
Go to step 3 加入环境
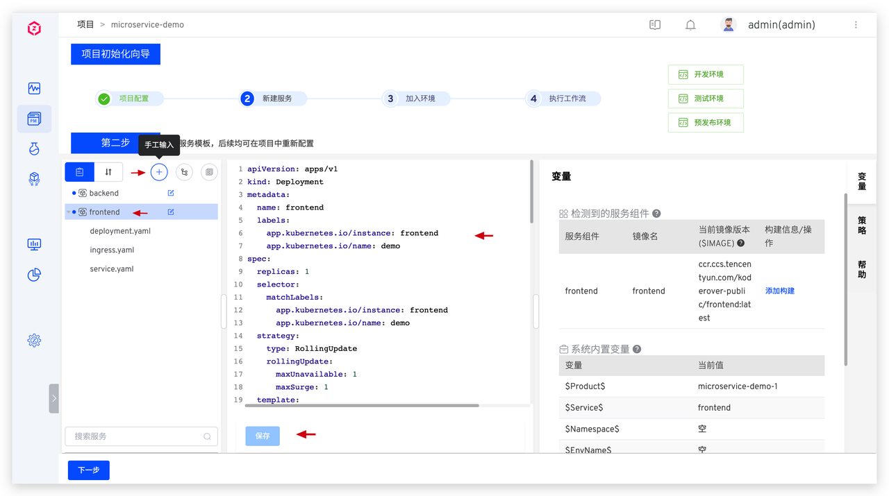coord(415,99)
